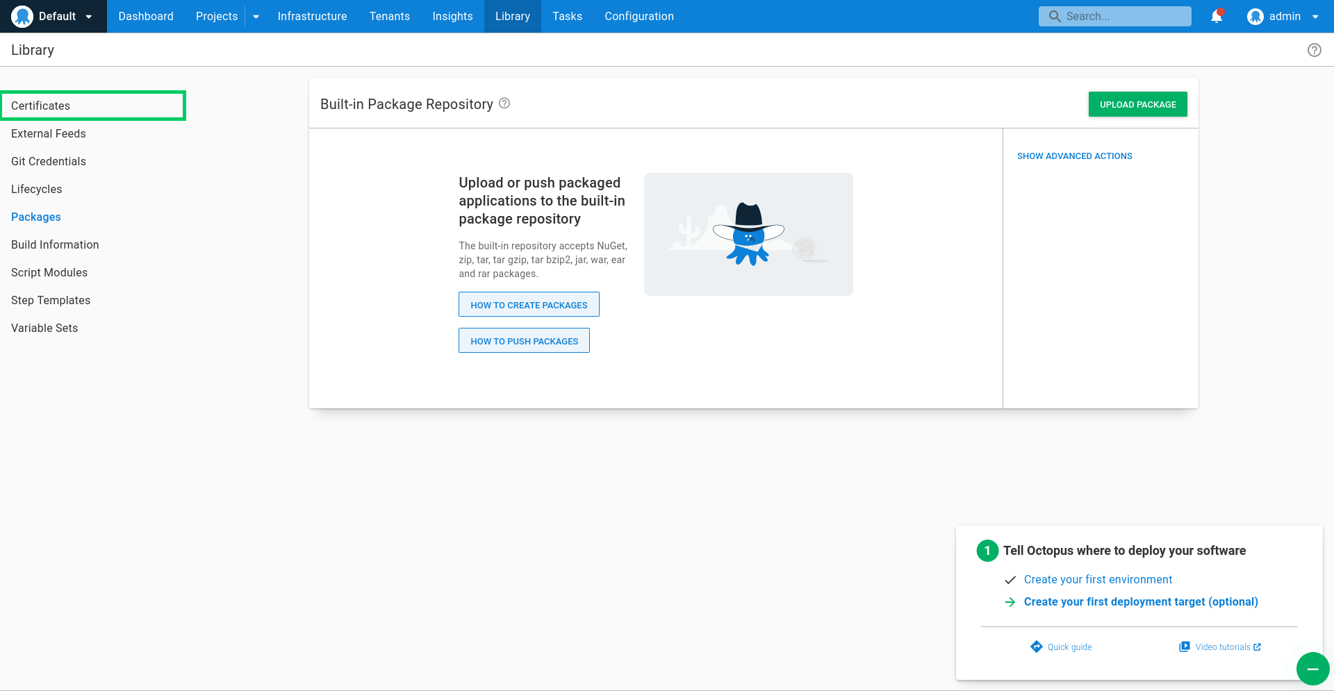Open External Feeds in the sidebar
The height and width of the screenshot is (691, 1334).
93,133
